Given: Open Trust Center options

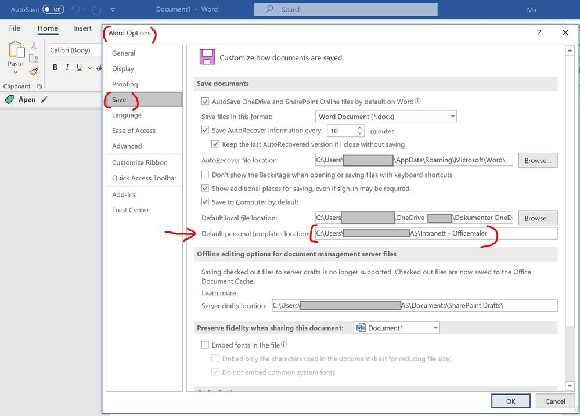Looking at the screenshot, I should click(144, 210).
